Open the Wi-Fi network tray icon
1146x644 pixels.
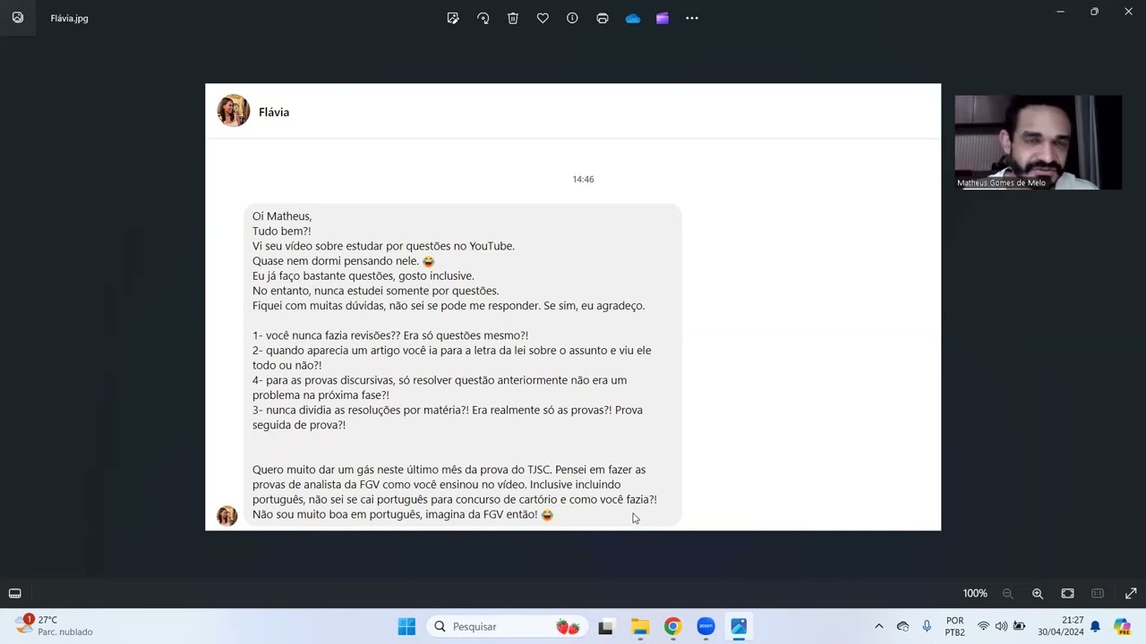coord(983,626)
